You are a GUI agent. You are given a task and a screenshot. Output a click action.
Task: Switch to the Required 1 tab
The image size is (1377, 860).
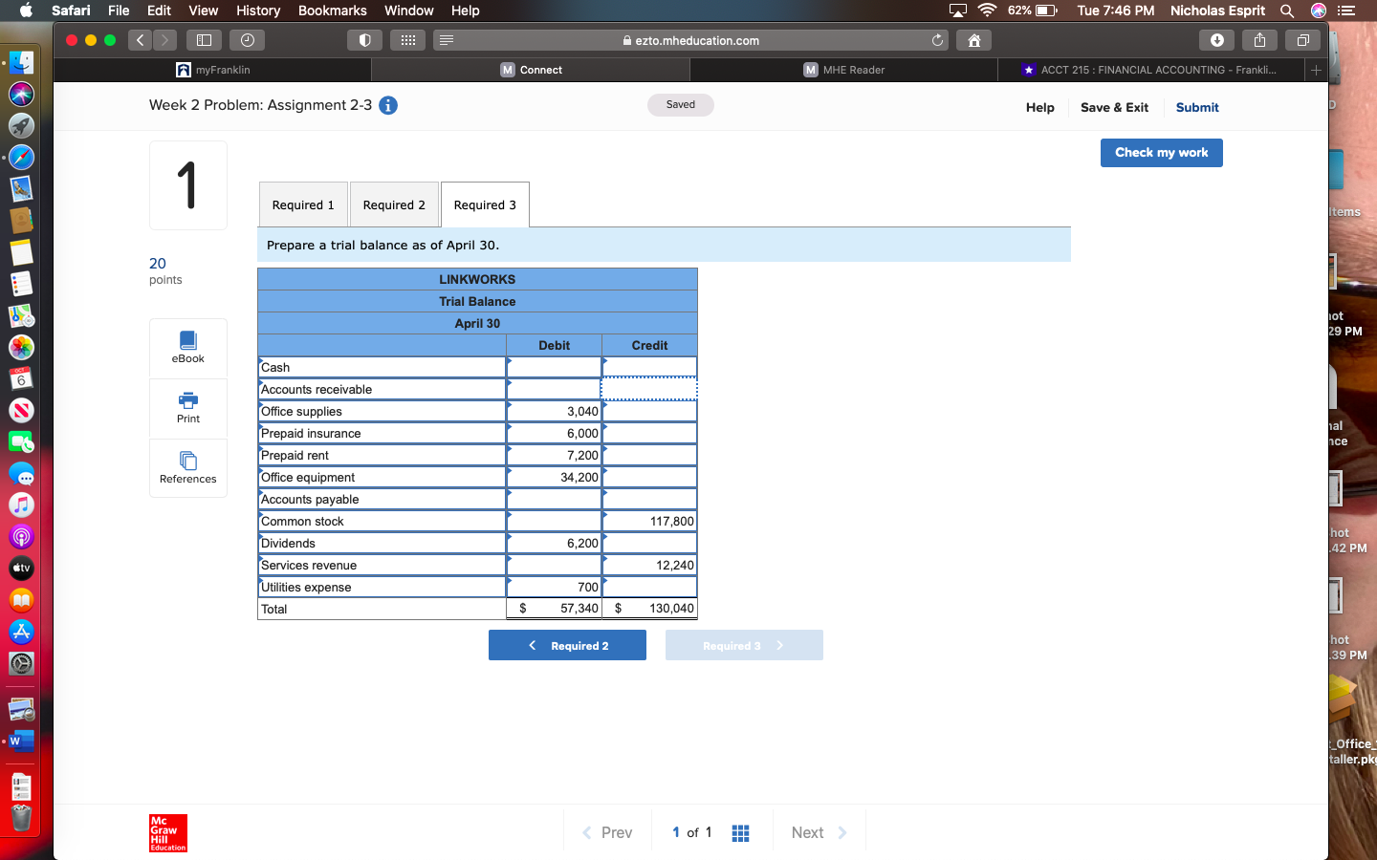click(303, 204)
